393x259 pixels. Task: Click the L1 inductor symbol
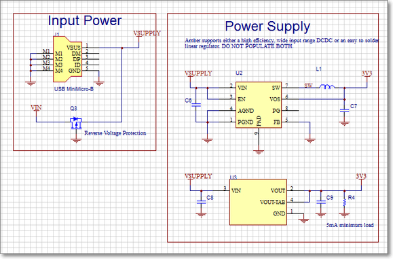[327, 87]
